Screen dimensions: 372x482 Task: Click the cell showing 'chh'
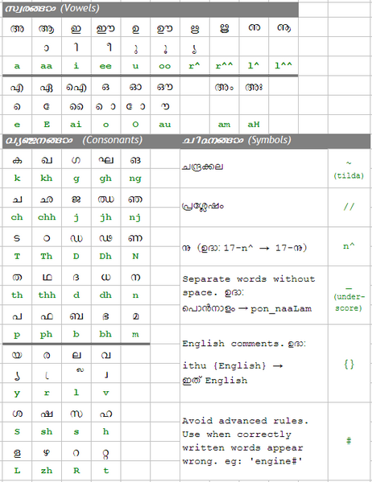pos(47,217)
